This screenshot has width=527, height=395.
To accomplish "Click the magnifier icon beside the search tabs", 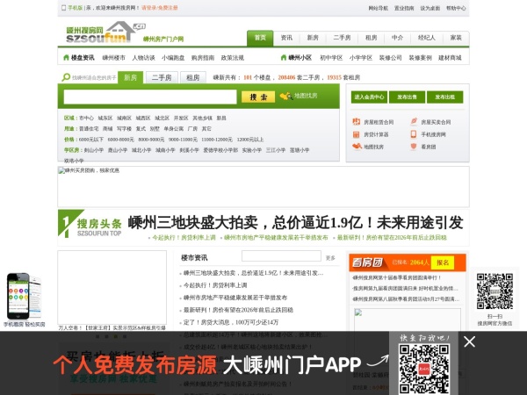I will coord(66,77).
